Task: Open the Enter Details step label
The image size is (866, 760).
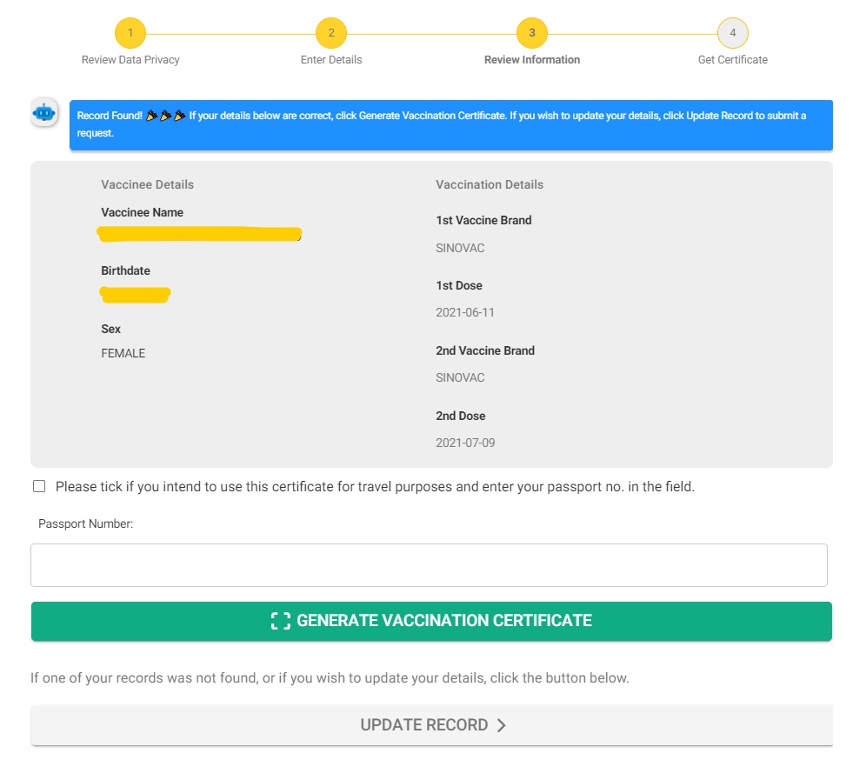Action: (x=331, y=60)
